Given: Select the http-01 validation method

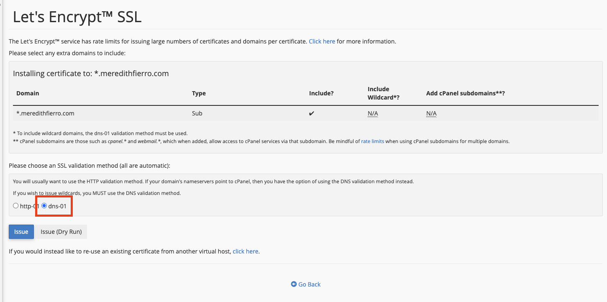Looking at the screenshot, I should click(16, 206).
